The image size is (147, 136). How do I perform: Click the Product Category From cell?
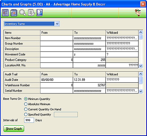tap(57, 60)
